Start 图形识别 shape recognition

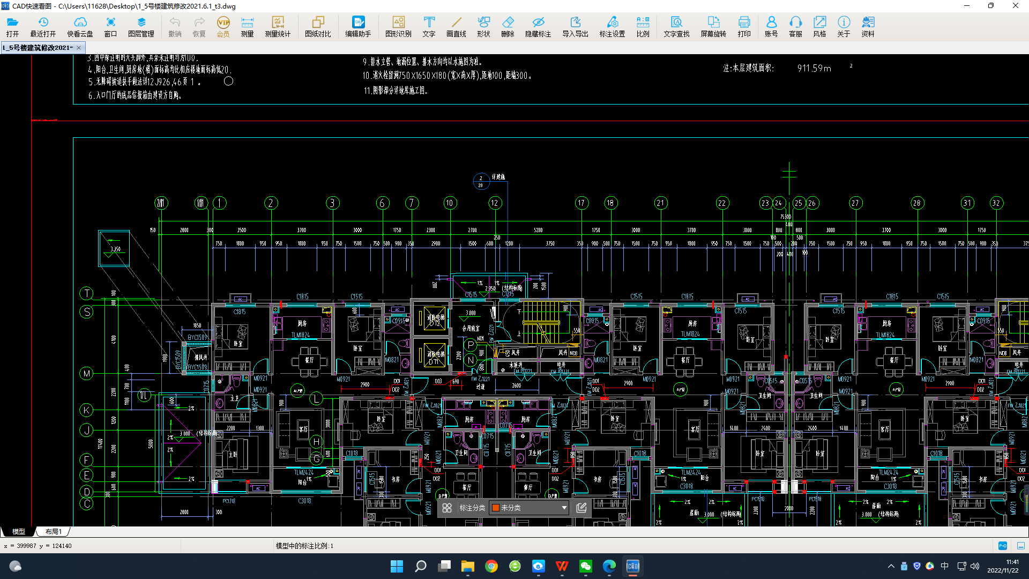pyautogui.click(x=398, y=26)
